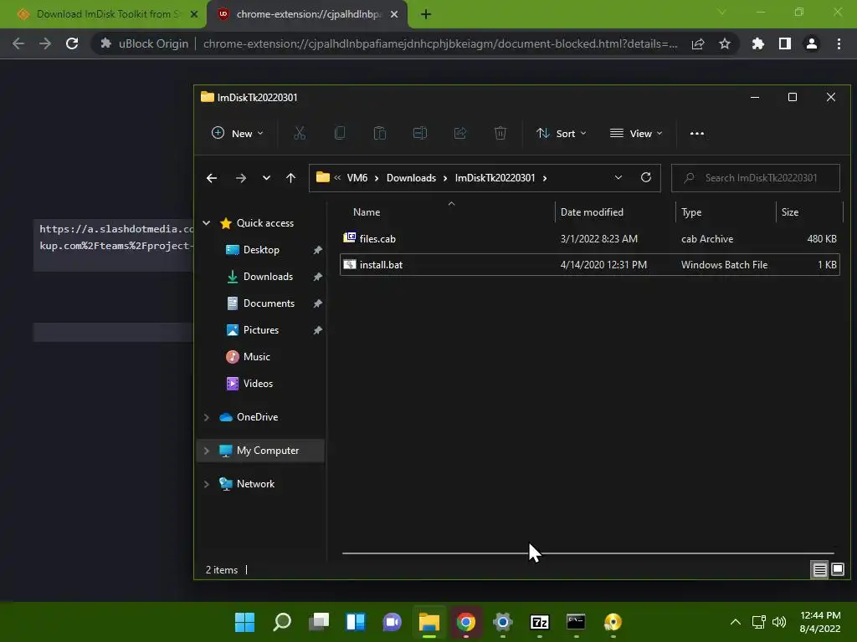Viewport: 857px width, 642px height.
Task: Open the Command Prompt on taskbar
Action: pos(576,622)
